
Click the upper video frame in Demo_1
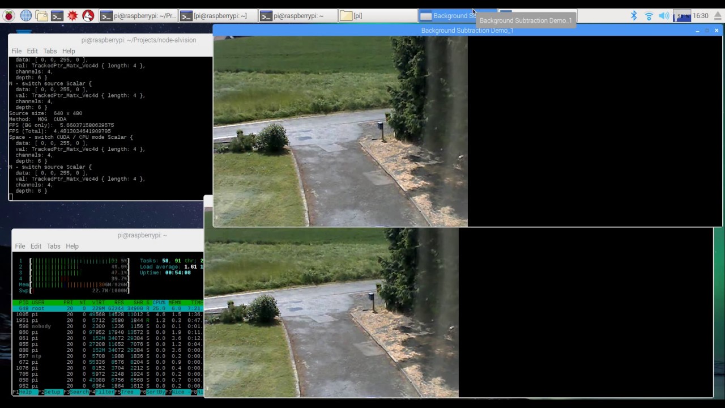tap(340, 131)
